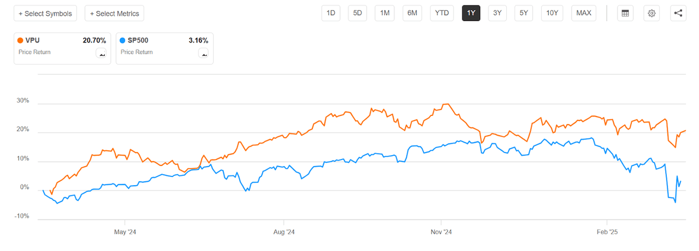Select the 1M time range

(384, 13)
